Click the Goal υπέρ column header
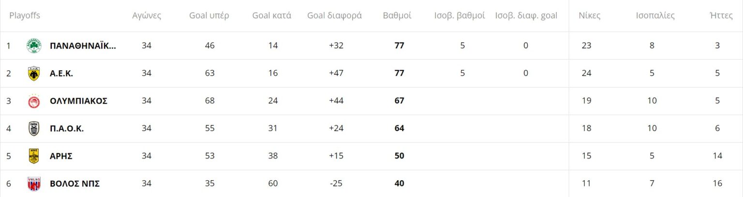Image resolution: width=743 pixels, height=197 pixels. (209, 15)
